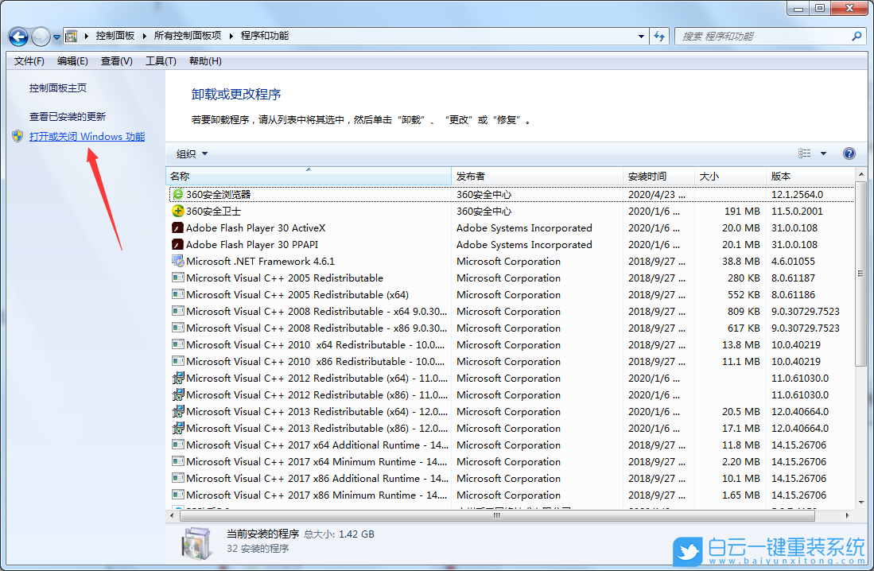Image resolution: width=874 pixels, height=571 pixels.
Task: Open the 文件(F) menu
Action: [29, 61]
